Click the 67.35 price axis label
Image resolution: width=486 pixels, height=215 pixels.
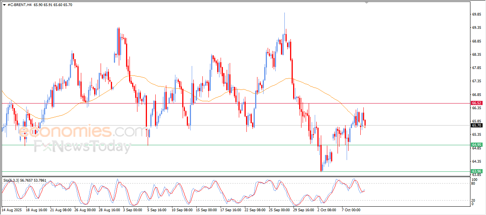[477, 81]
